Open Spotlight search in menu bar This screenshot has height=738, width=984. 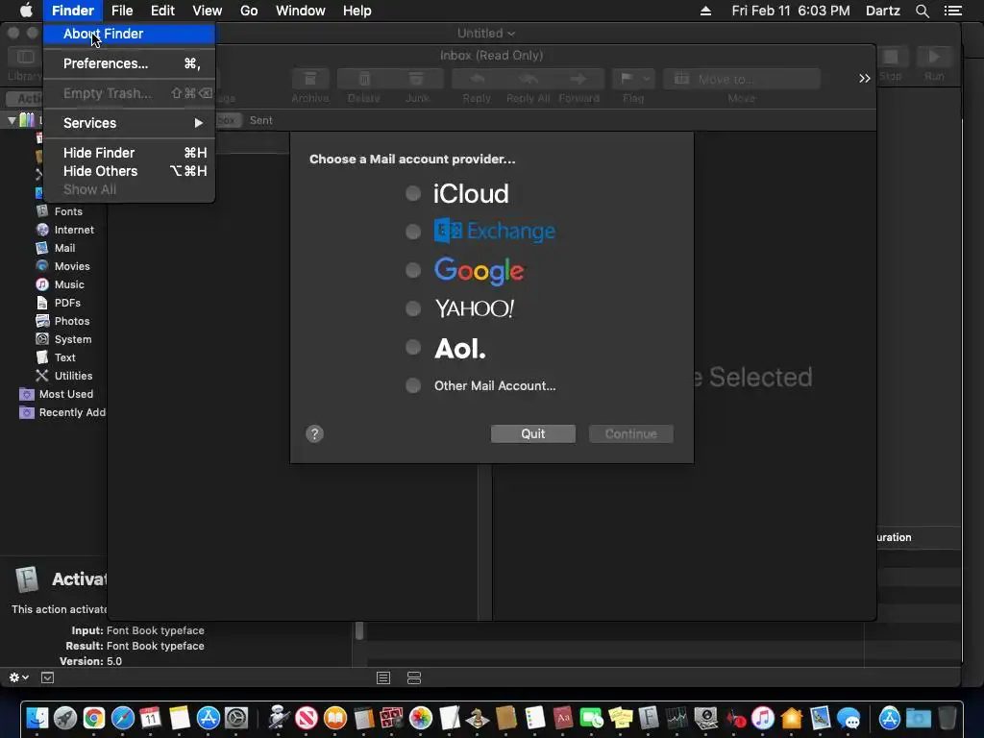tap(922, 11)
